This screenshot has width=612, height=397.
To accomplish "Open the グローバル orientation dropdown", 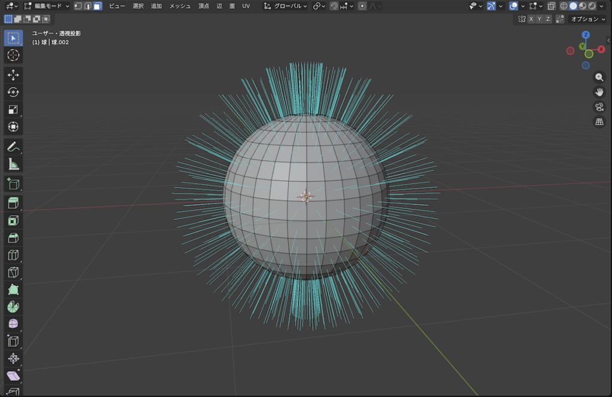I will pyautogui.click(x=286, y=6).
